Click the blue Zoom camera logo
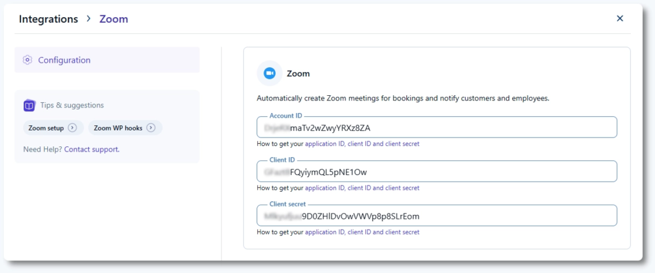This screenshot has width=655, height=273. [269, 74]
